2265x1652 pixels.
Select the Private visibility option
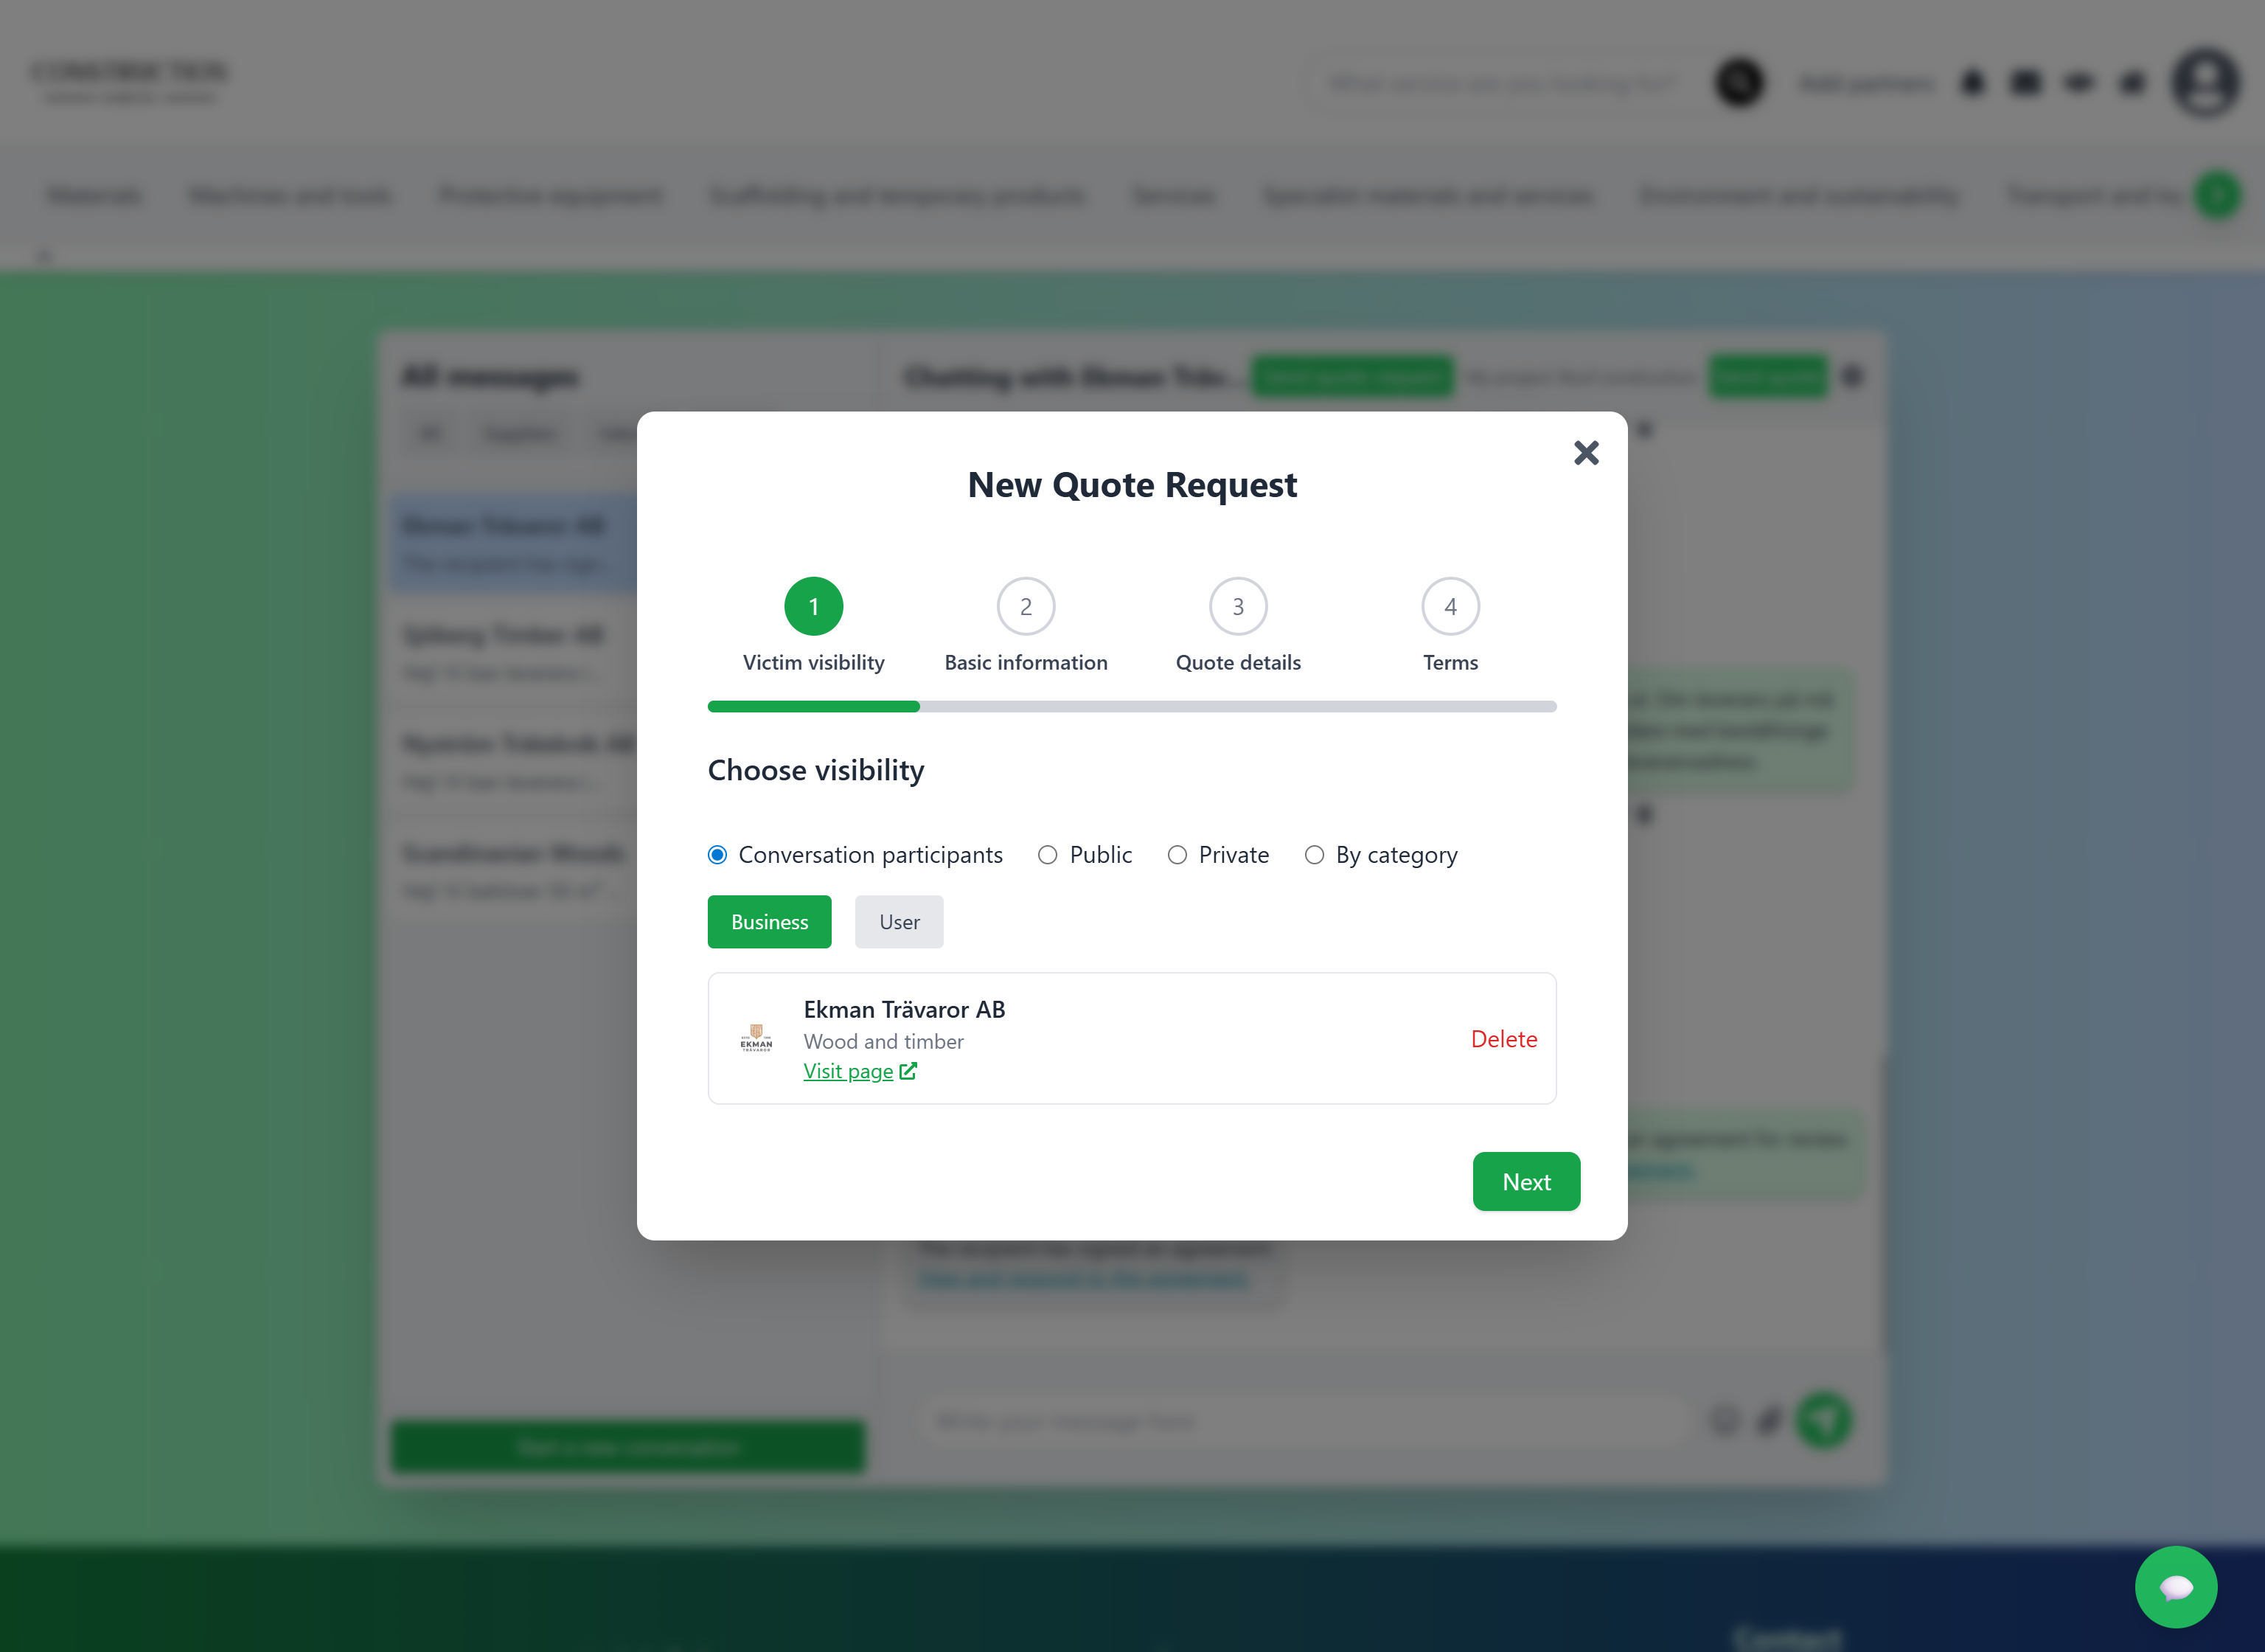(x=1177, y=855)
